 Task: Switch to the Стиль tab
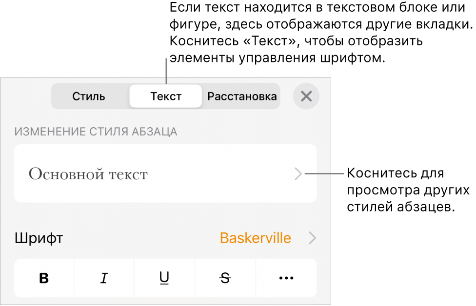[88, 96]
